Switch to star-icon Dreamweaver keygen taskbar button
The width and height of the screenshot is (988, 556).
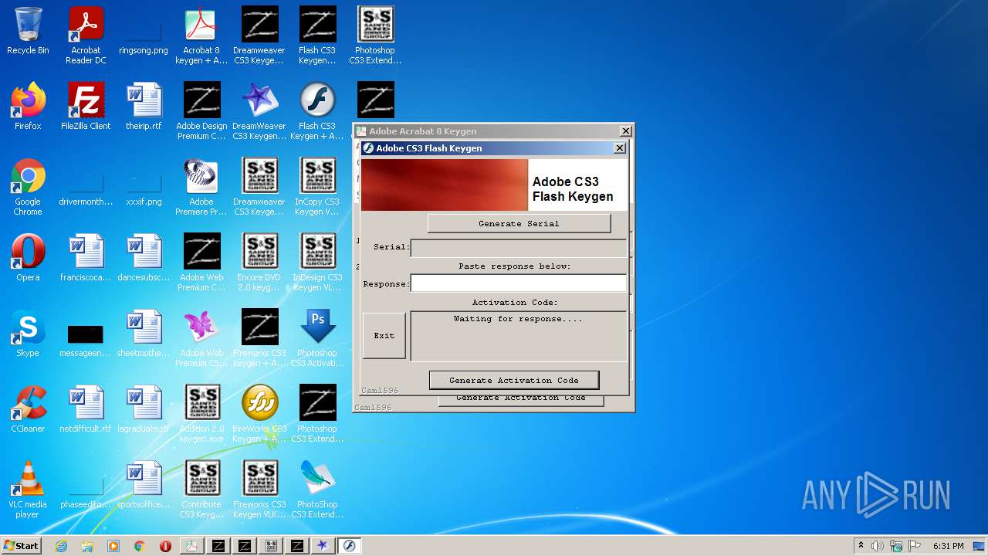[x=323, y=546]
